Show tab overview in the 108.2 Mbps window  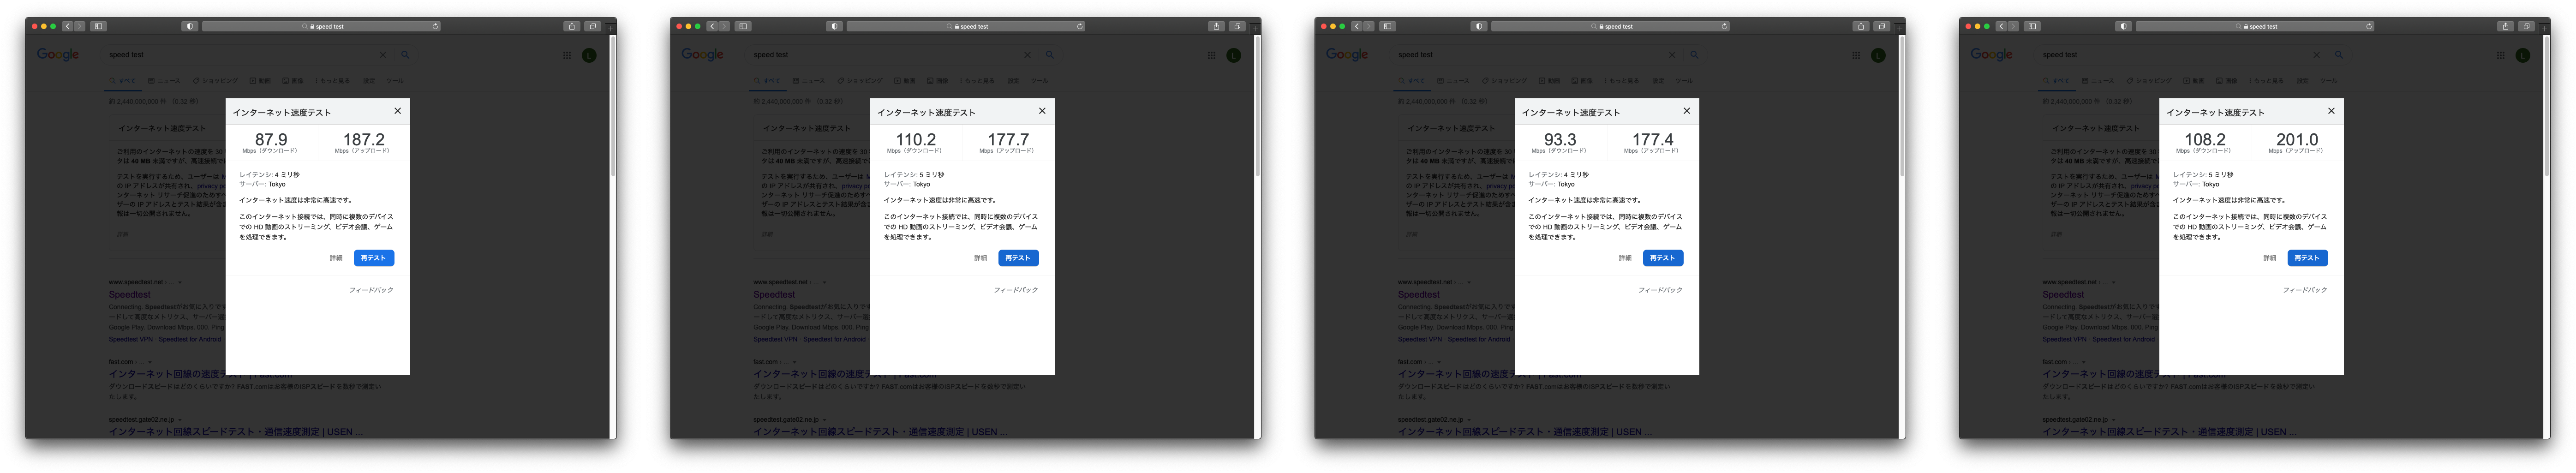pyautogui.click(x=2526, y=26)
